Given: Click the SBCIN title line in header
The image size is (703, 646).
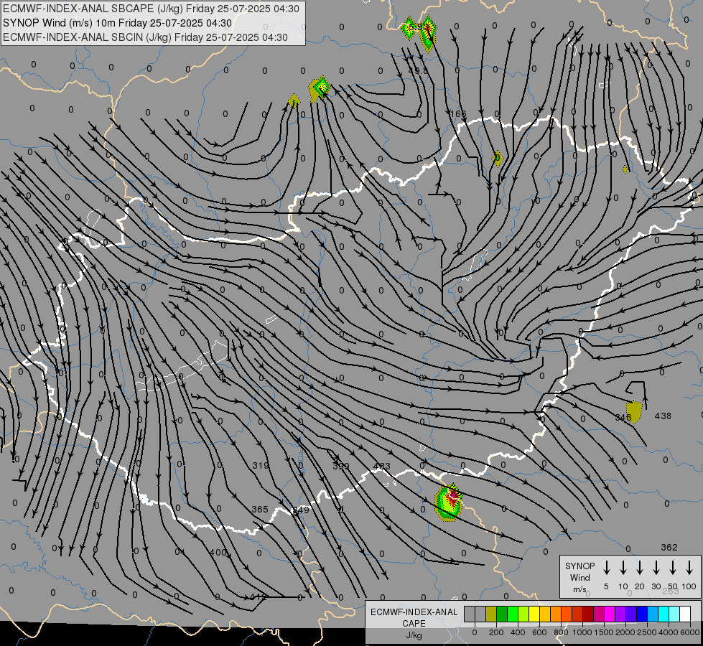Looking at the screenshot, I should (x=145, y=37).
